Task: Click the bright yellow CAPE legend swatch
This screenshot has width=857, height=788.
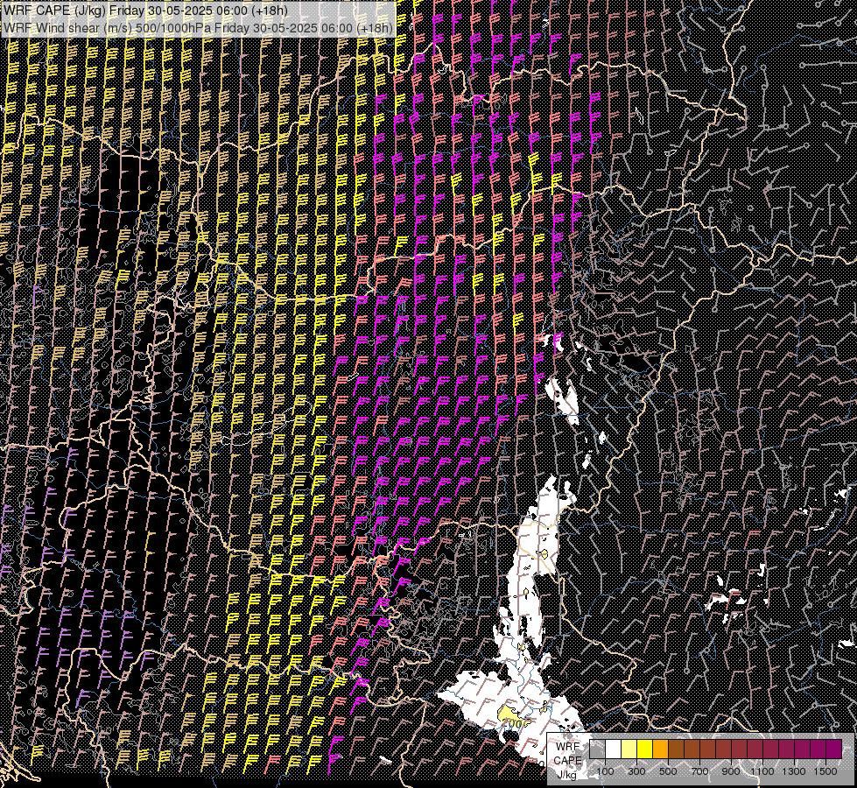Action: [645, 749]
